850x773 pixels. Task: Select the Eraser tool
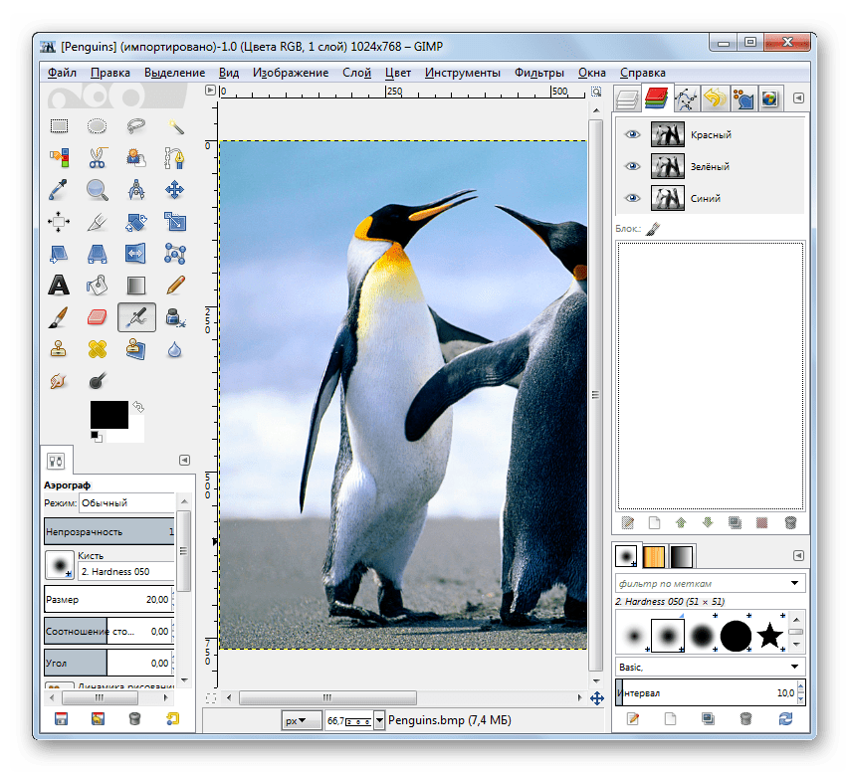coord(97,317)
